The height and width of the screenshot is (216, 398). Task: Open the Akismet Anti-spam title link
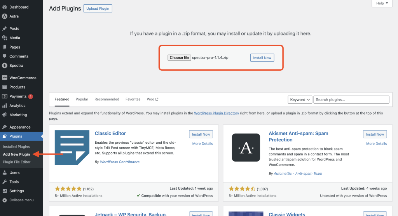point(298,137)
